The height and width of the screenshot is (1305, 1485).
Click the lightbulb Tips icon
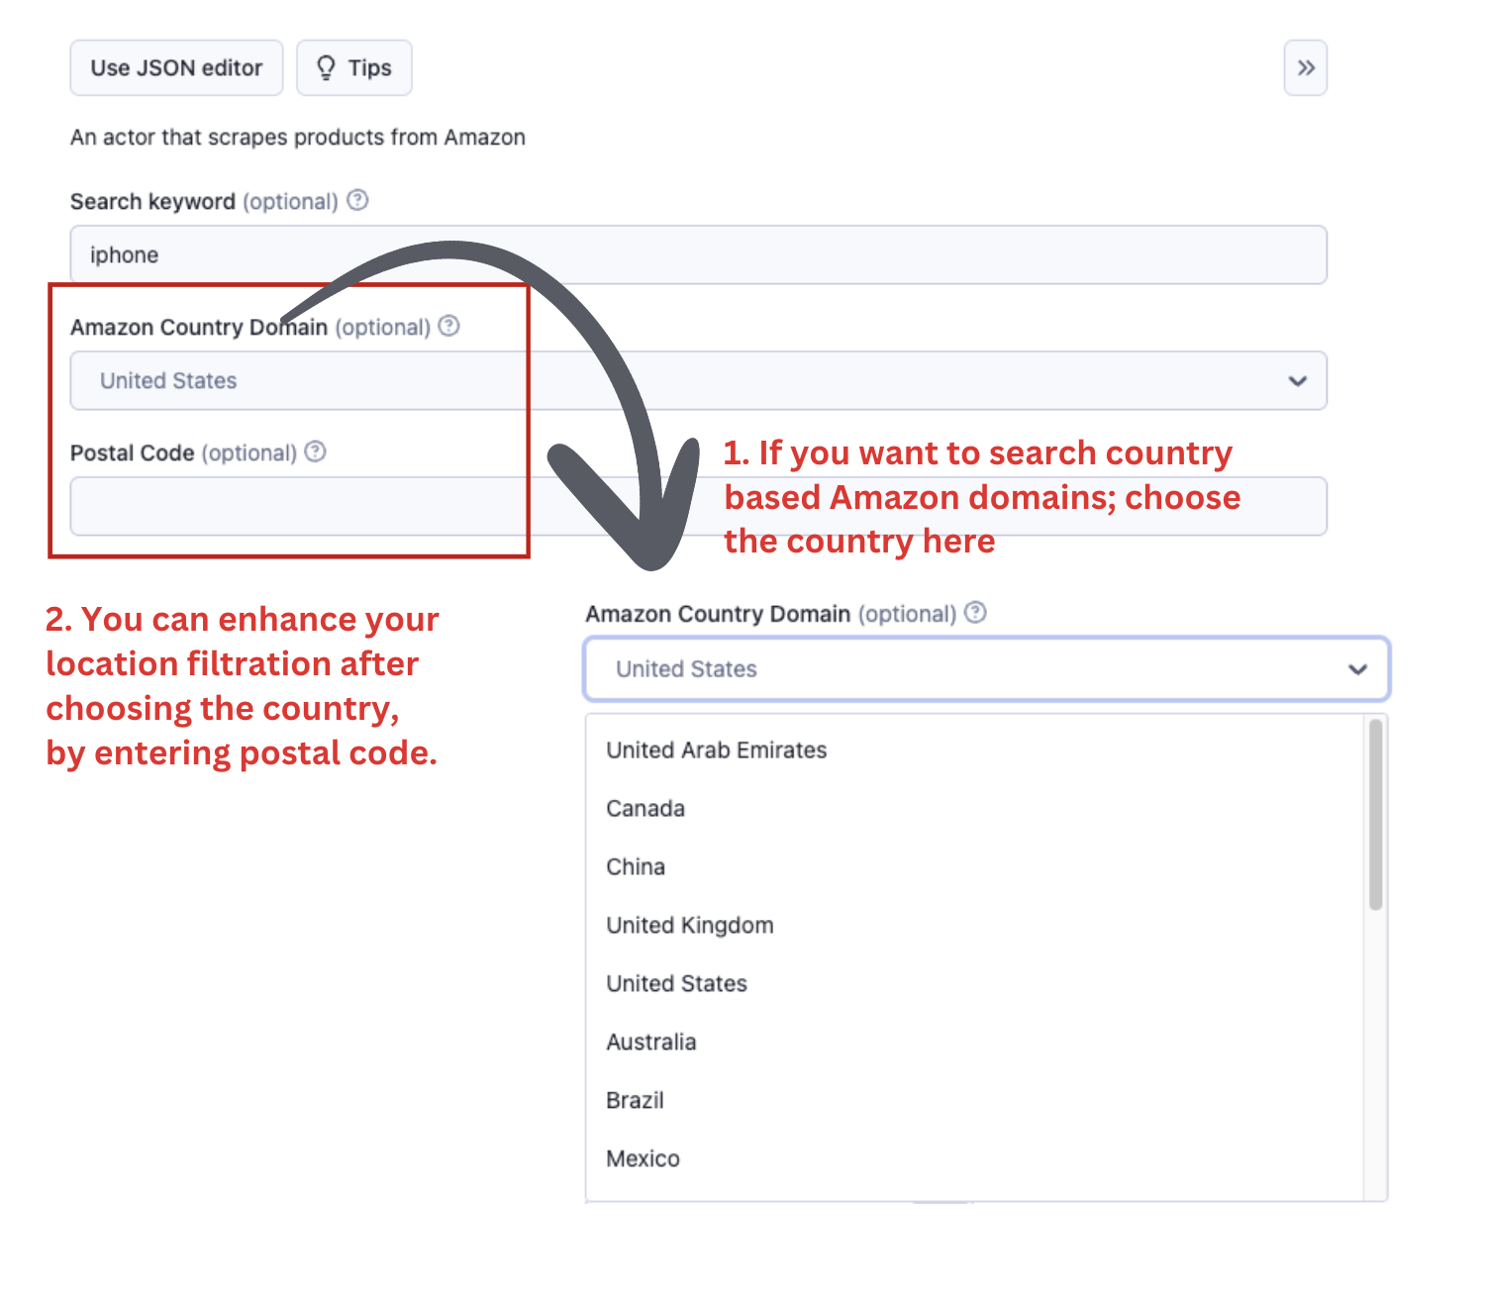[326, 68]
